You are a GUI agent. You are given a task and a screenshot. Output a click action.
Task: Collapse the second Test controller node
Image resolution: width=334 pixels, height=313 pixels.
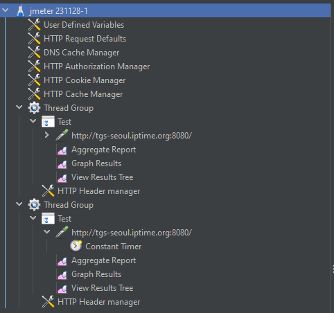pos(33,217)
